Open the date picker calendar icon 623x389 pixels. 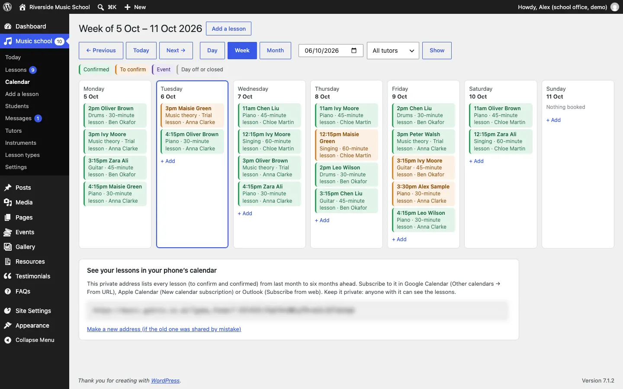tap(354, 50)
